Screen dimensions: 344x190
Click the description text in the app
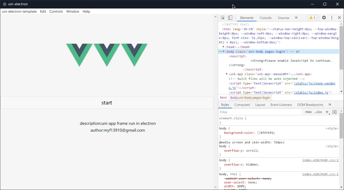(118, 123)
